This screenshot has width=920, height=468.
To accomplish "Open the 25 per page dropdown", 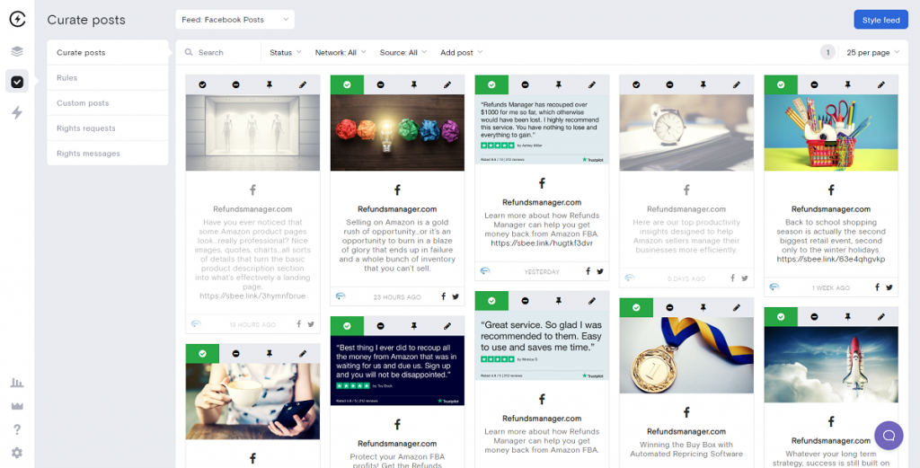I will tap(873, 52).
